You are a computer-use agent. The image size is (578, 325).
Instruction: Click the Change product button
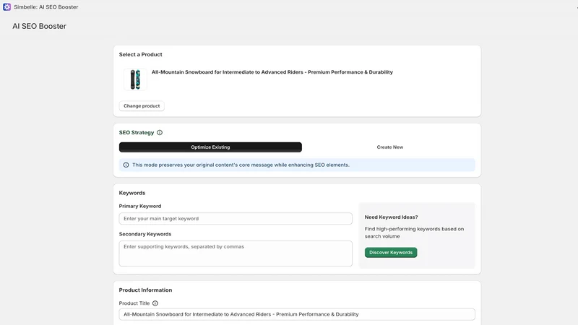[x=142, y=105]
